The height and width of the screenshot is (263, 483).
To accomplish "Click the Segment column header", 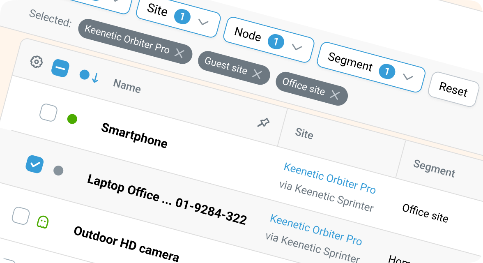I will click(x=434, y=168).
